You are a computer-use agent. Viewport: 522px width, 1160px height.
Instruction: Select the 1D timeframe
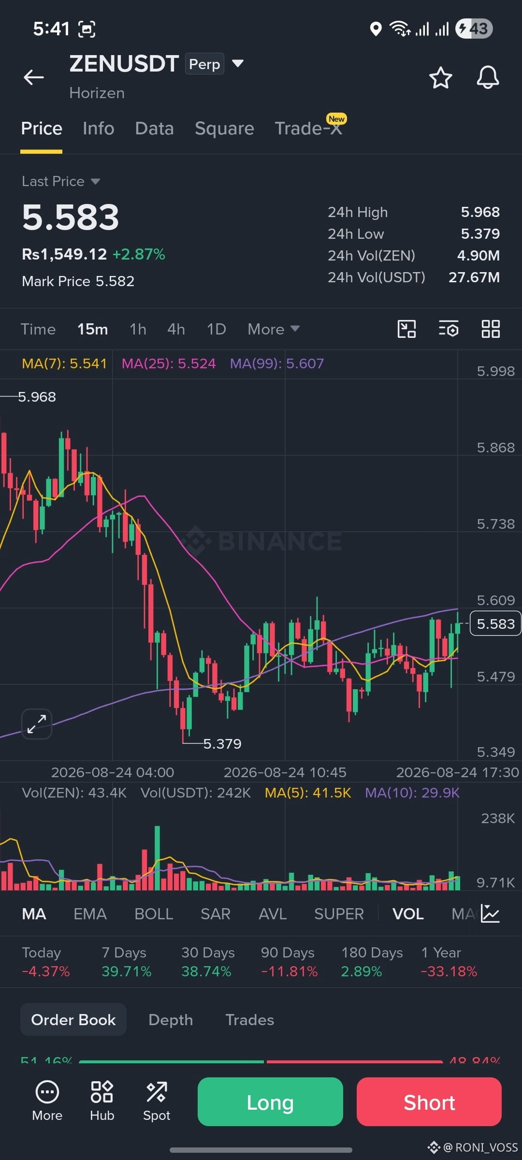pyautogui.click(x=216, y=329)
